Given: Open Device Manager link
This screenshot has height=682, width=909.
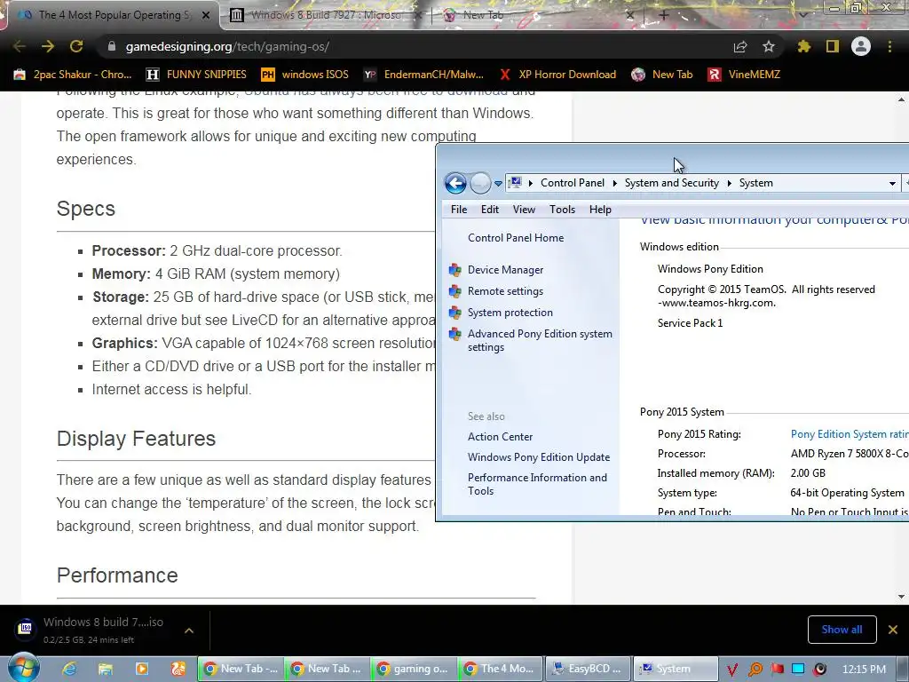Looking at the screenshot, I should 505,270.
